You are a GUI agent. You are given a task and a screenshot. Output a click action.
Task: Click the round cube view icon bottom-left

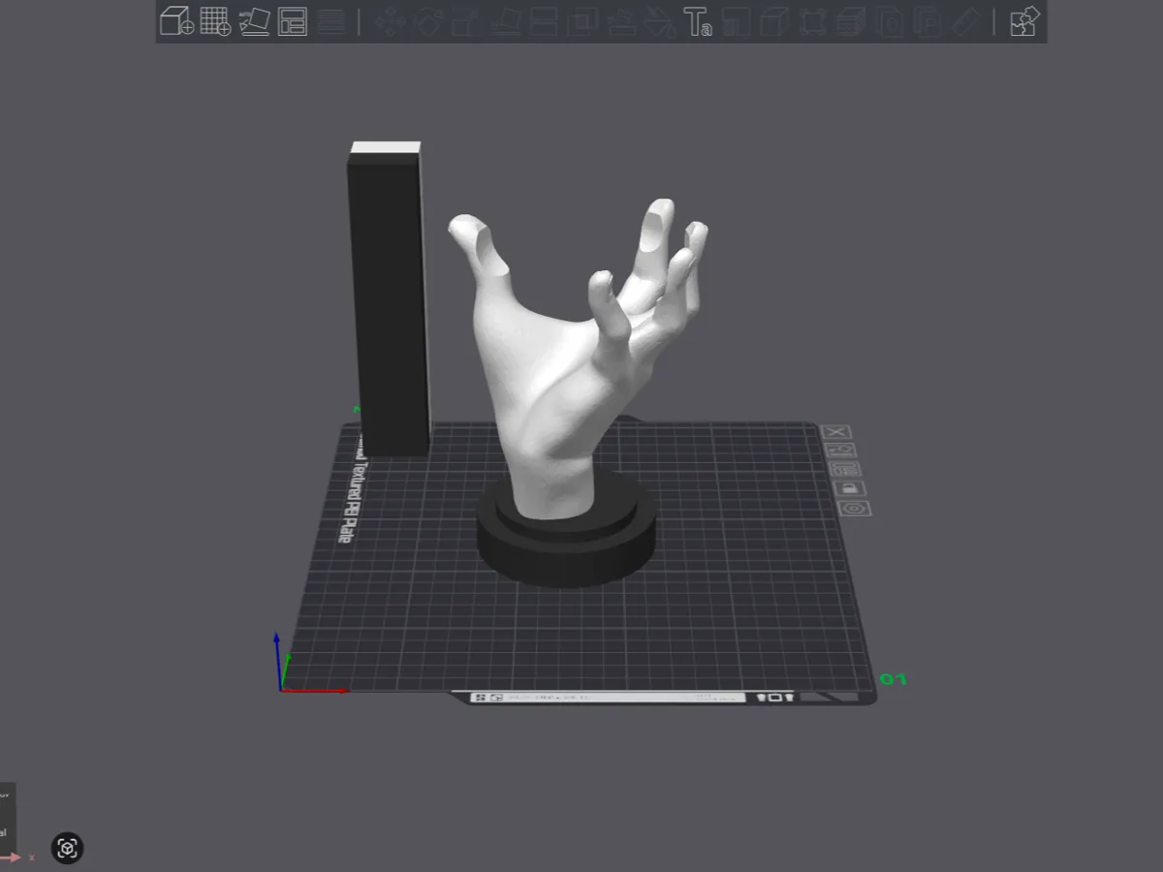tap(68, 849)
